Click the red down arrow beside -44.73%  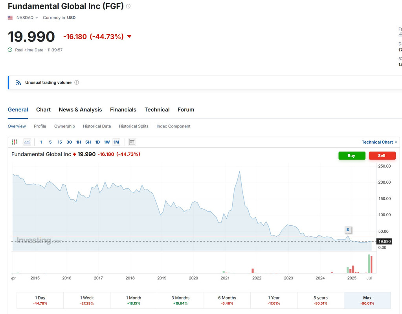(x=129, y=37)
